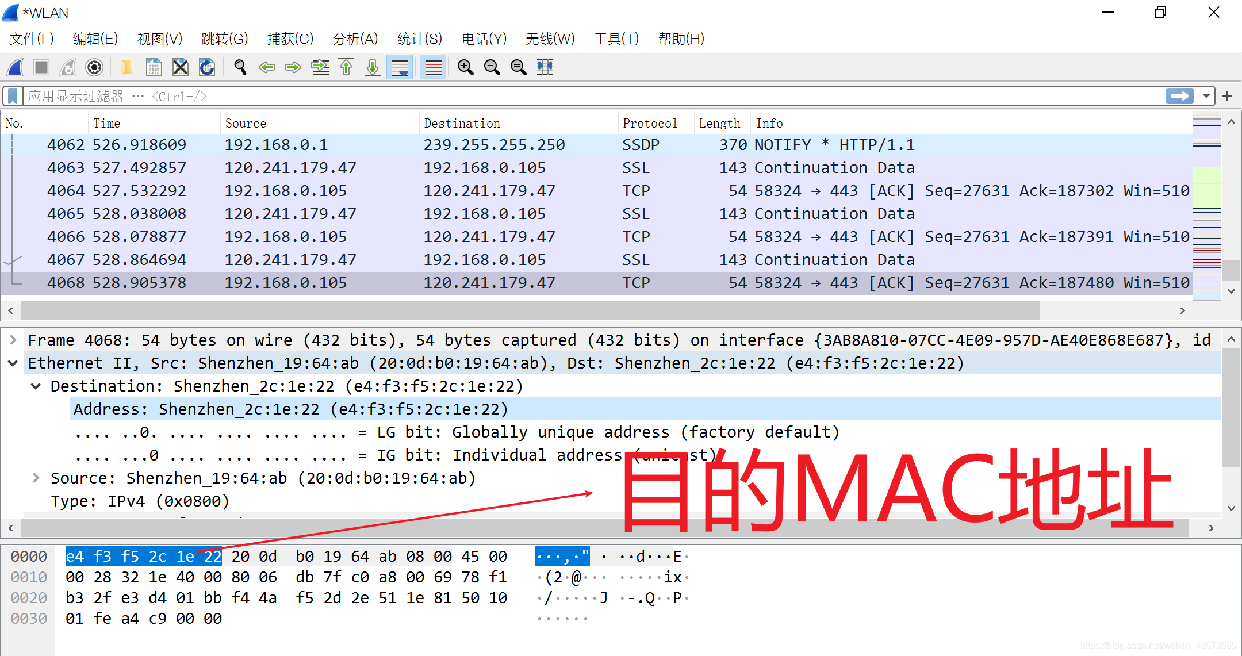This screenshot has height=656, width=1242.
Task: Add filter button with plus sign
Action: (x=1227, y=96)
